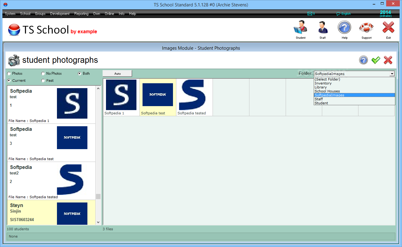Click the blue help icon in photographs header
Image resolution: width=402 pixels, height=247 pixels.
pos(363,60)
